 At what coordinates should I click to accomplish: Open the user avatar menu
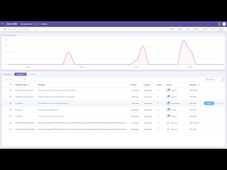[224, 24]
